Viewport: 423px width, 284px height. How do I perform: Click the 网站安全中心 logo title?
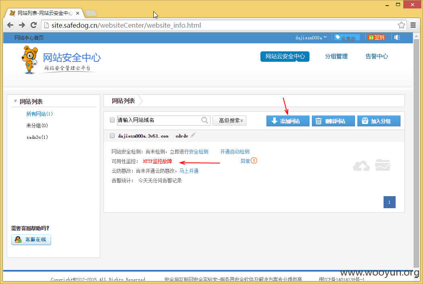[72, 57]
